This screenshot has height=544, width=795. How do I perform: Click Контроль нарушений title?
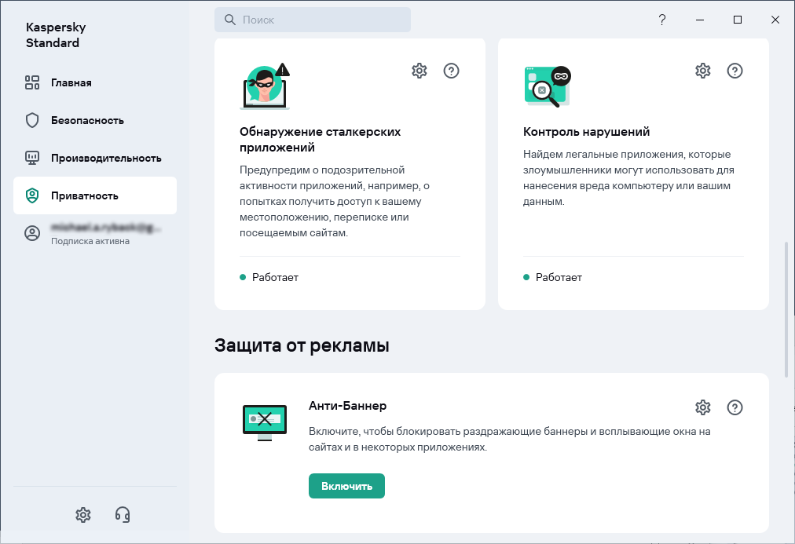tap(586, 132)
